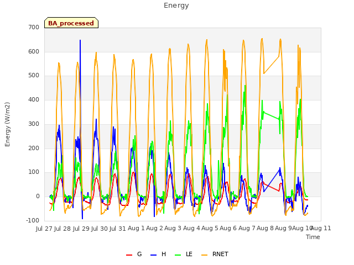Select the RNET legend label
The height and width of the screenshot is (265, 354).
pyautogui.click(x=220, y=254)
